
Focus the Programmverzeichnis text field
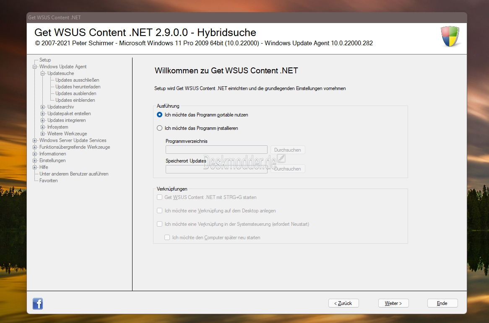click(x=216, y=150)
